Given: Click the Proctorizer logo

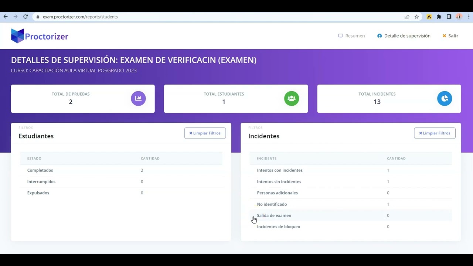Looking at the screenshot, I should [x=40, y=36].
